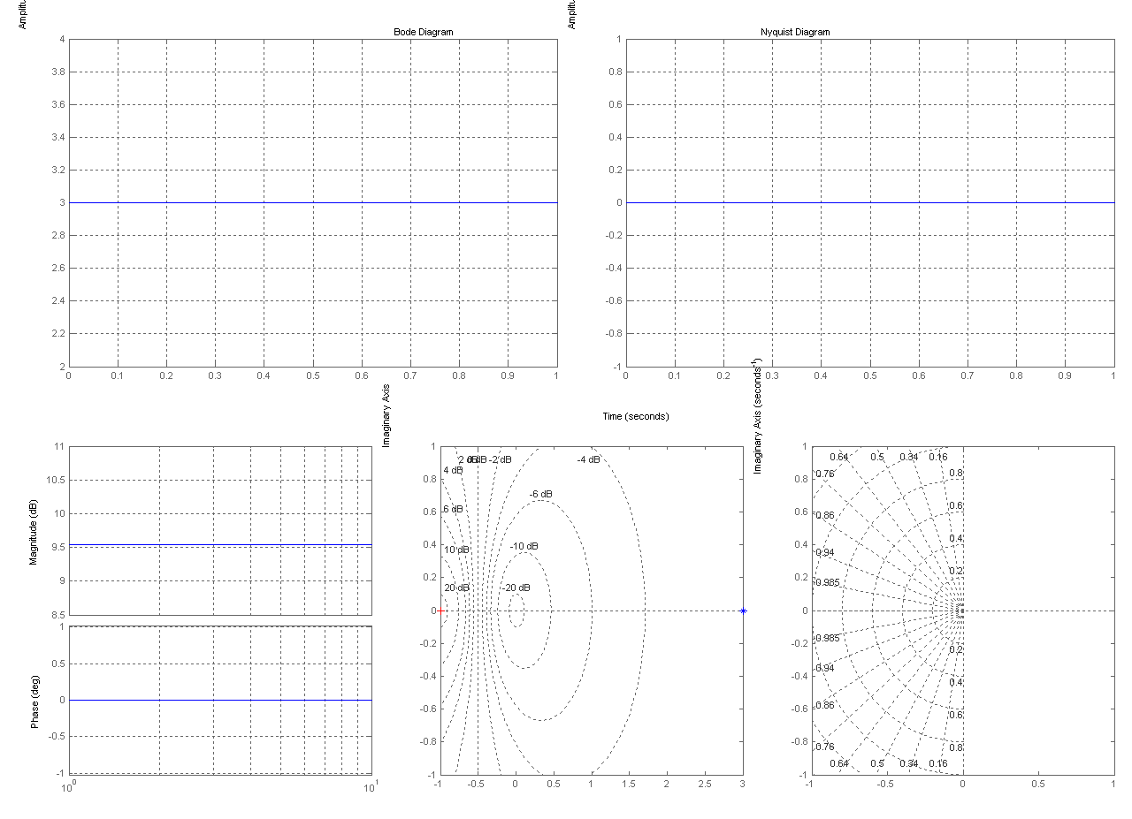1132x819 pixels.
Task: Click the "-20 dB" contour label
Action: click(x=516, y=588)
